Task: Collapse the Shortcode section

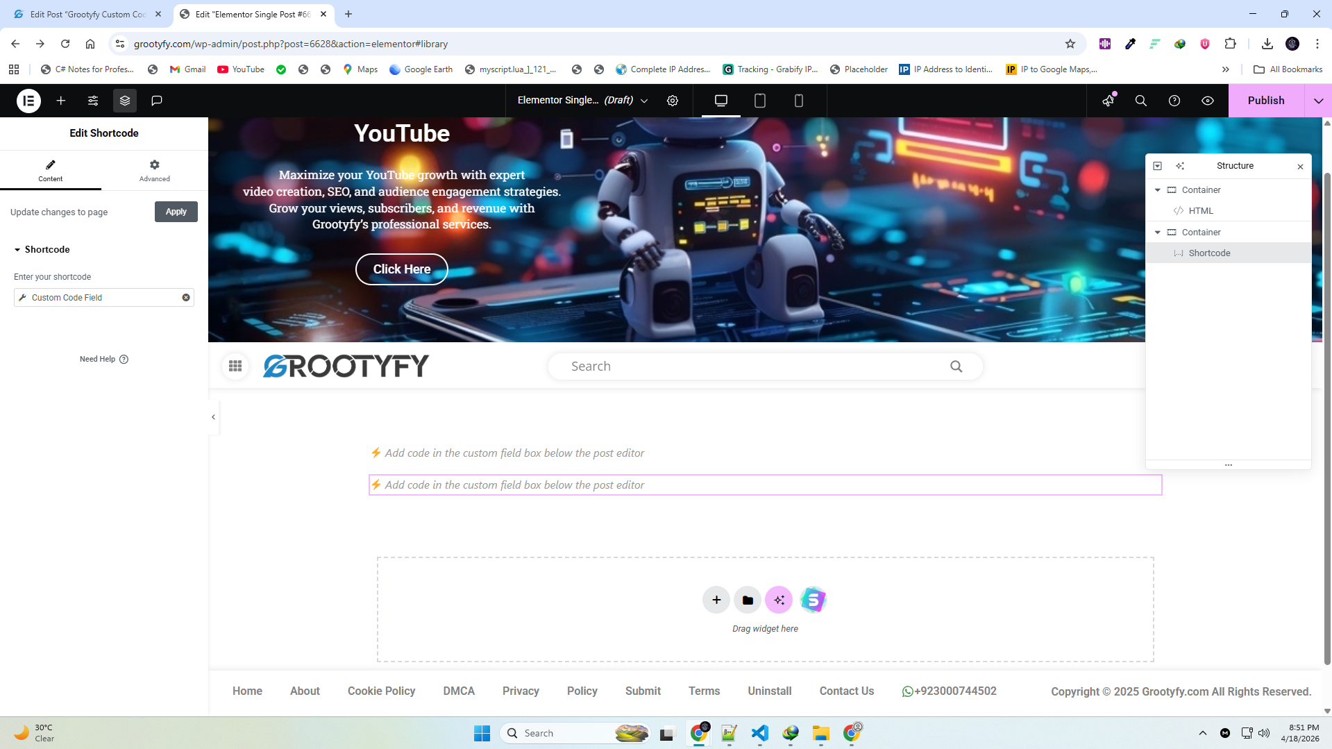Action: point(17,250)
